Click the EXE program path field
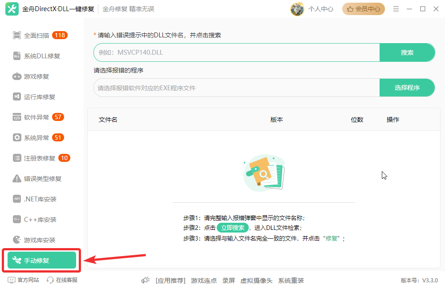Screen dimensions: 445x289 237,88
